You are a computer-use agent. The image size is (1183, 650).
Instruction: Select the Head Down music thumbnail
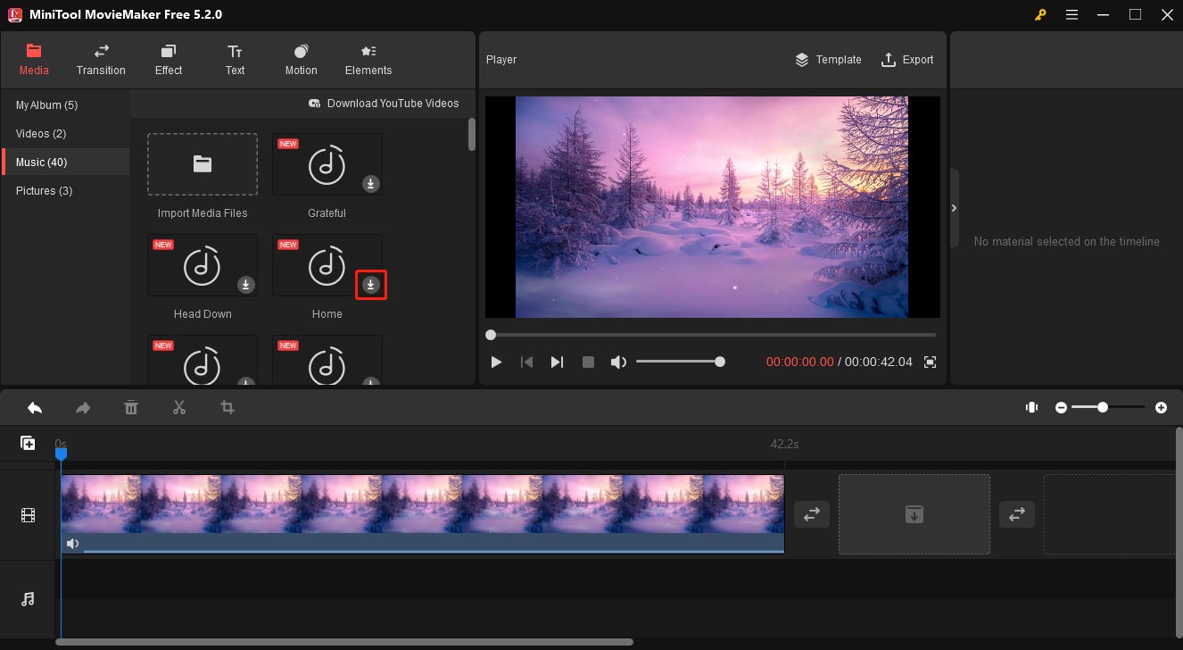point(203,265)
